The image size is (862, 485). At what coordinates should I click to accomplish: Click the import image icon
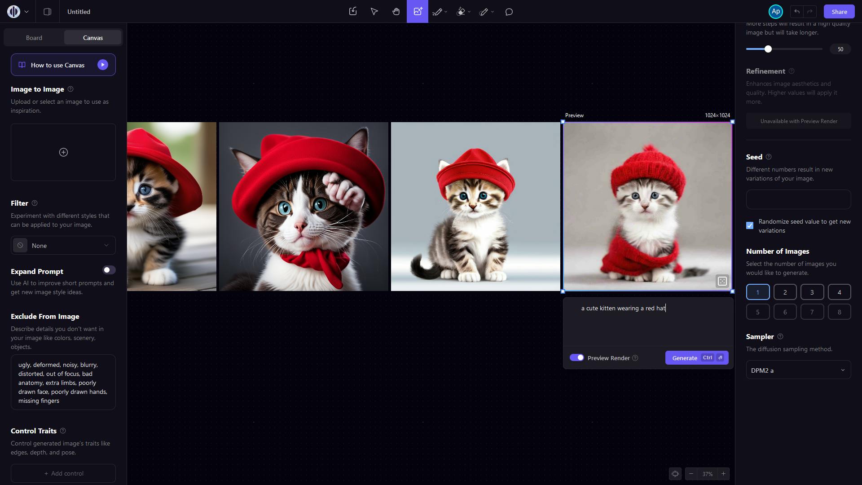click(353, 12)
